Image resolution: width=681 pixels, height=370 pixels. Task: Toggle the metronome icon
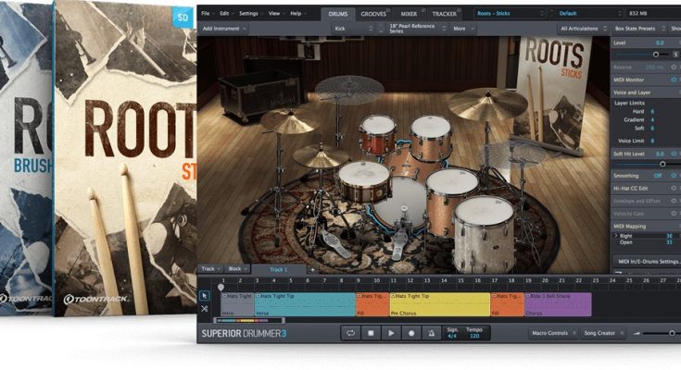(432, 333)
